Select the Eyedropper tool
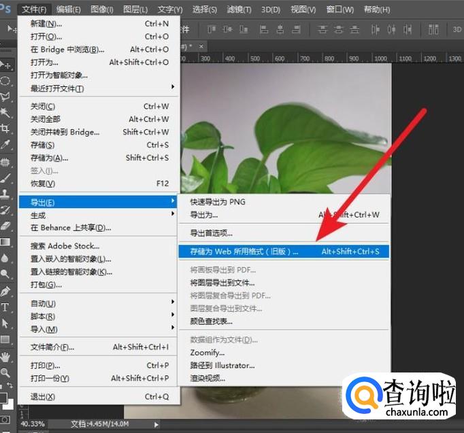 coord(6,145)
